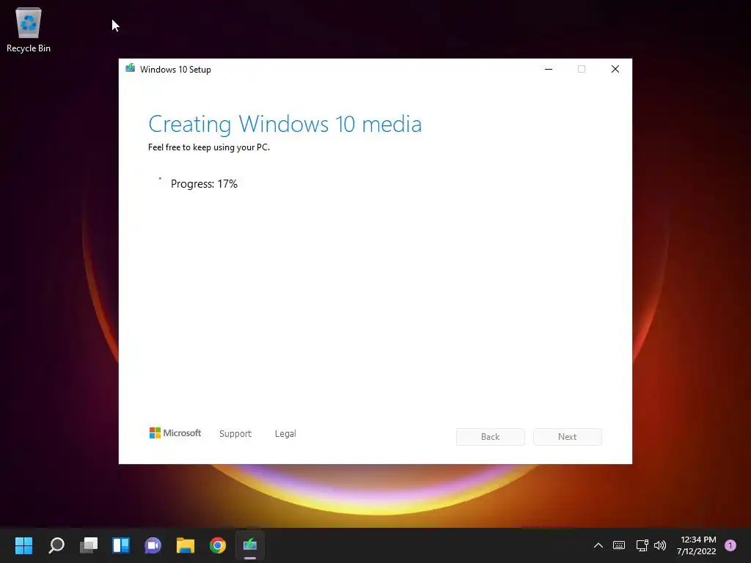Open the Windows Start menu
751x563 pixels.
click(x=23, y=545)
